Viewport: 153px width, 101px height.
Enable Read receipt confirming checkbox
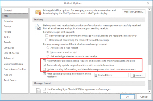47,40
